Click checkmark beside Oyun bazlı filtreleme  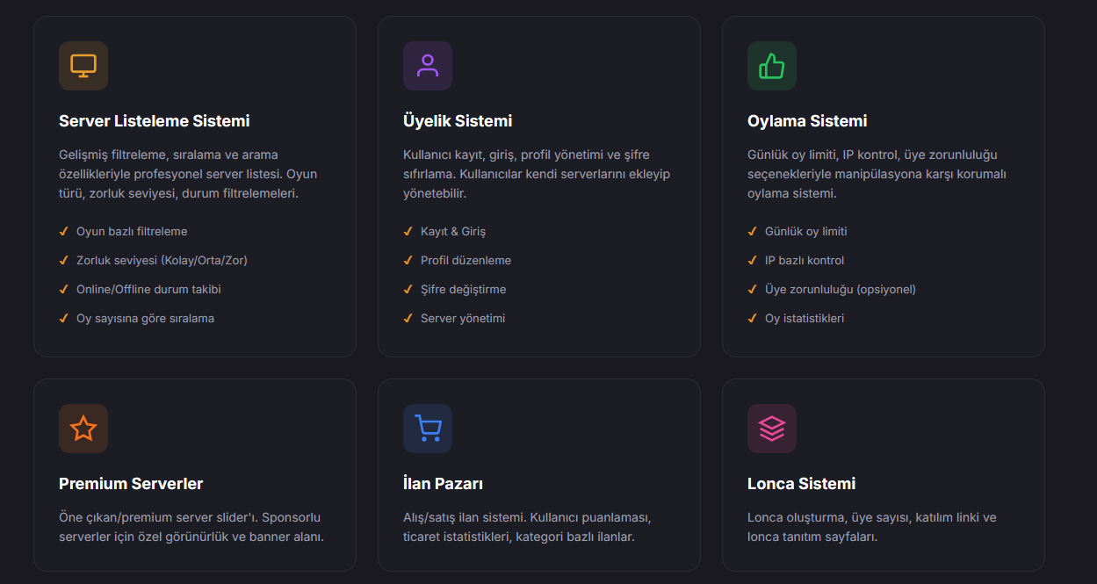point(64,232)
